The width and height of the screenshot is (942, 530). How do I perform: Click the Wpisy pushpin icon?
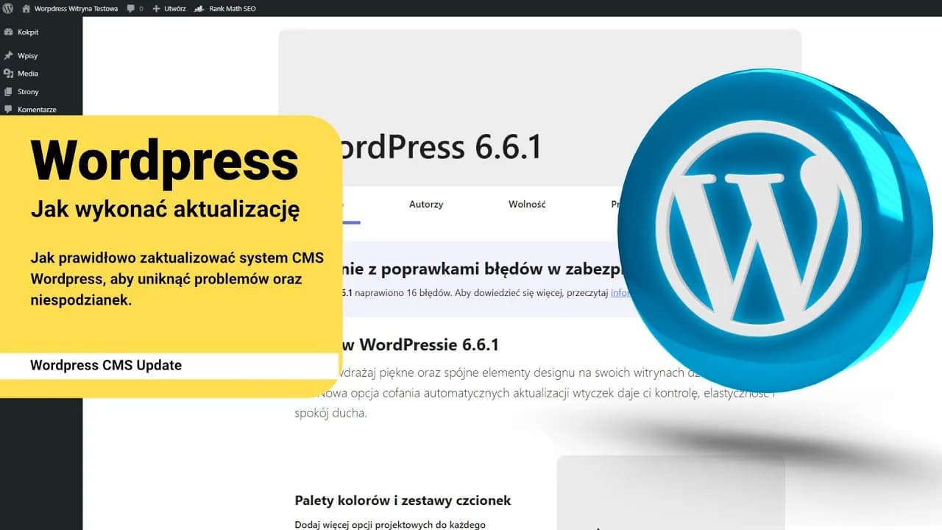8,56
